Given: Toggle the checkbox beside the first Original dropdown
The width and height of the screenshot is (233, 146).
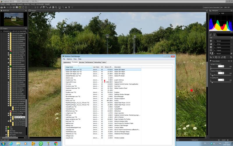Looking at the screenshot, I should [x=231, y=47].
